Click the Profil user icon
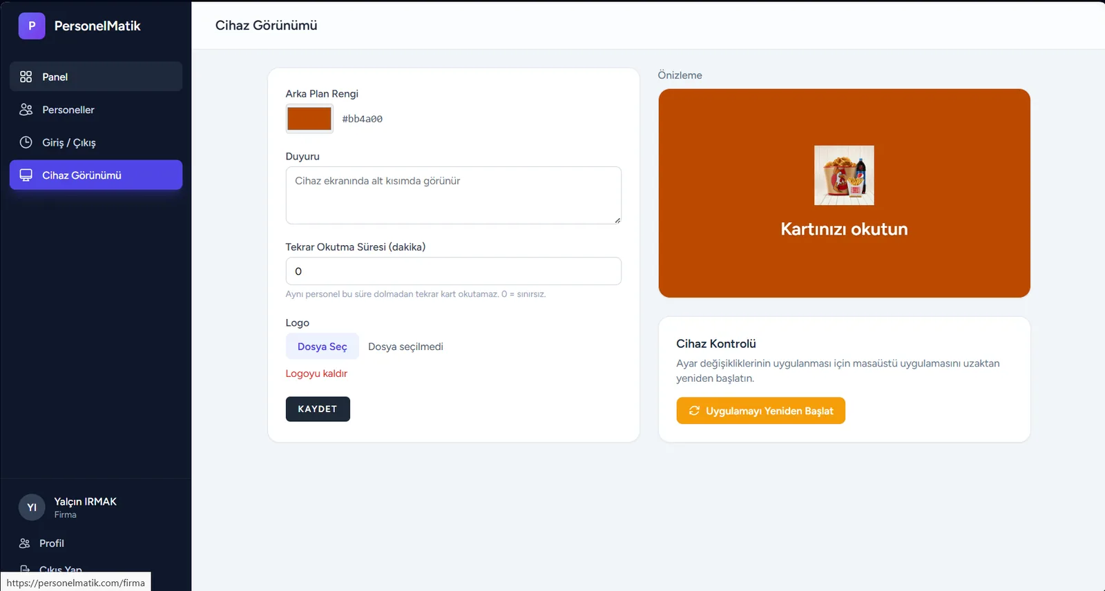The width and height of the screenshot is (1105, 591). (25, 543)
